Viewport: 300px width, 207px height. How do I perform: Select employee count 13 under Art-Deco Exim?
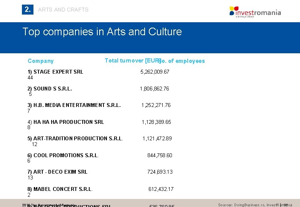click(x=30, y=177)
